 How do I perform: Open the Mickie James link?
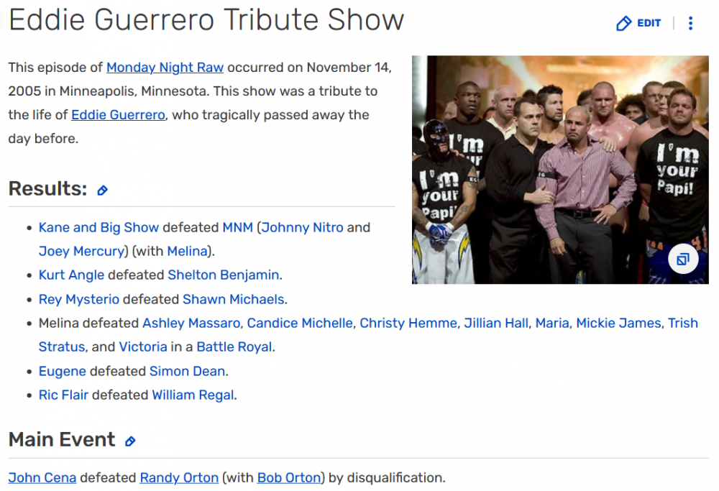coord(618,323)
